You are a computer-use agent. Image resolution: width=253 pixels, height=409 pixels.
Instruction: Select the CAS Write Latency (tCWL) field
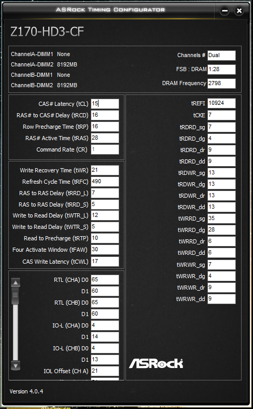point(105,262)
